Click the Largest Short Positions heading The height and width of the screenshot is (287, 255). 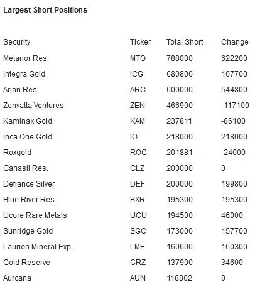45,10
